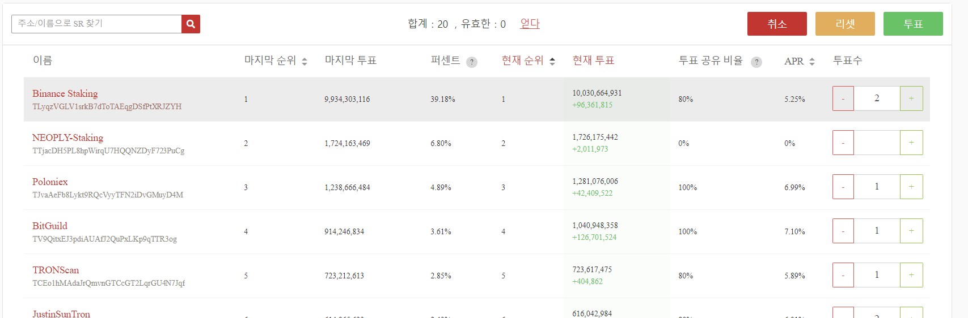Click the 투표 공유 비율 help icon
Viewport: 968px width, 318px height.
tap(756, 62)
